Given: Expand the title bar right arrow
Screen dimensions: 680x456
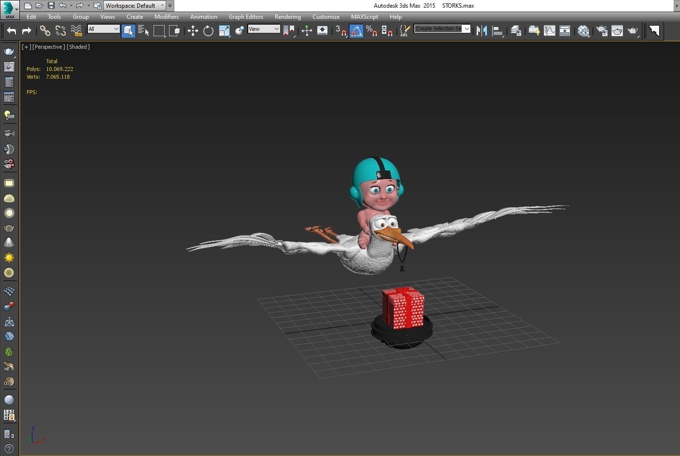Looking at the screenshot, I should (x=676, y=6).
